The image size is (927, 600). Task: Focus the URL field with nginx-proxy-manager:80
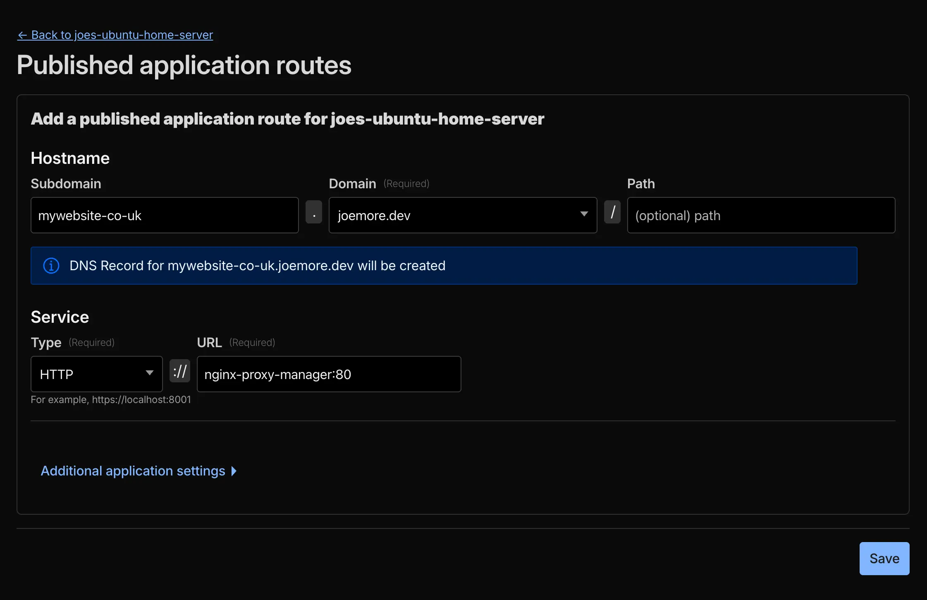click(329, 374)
